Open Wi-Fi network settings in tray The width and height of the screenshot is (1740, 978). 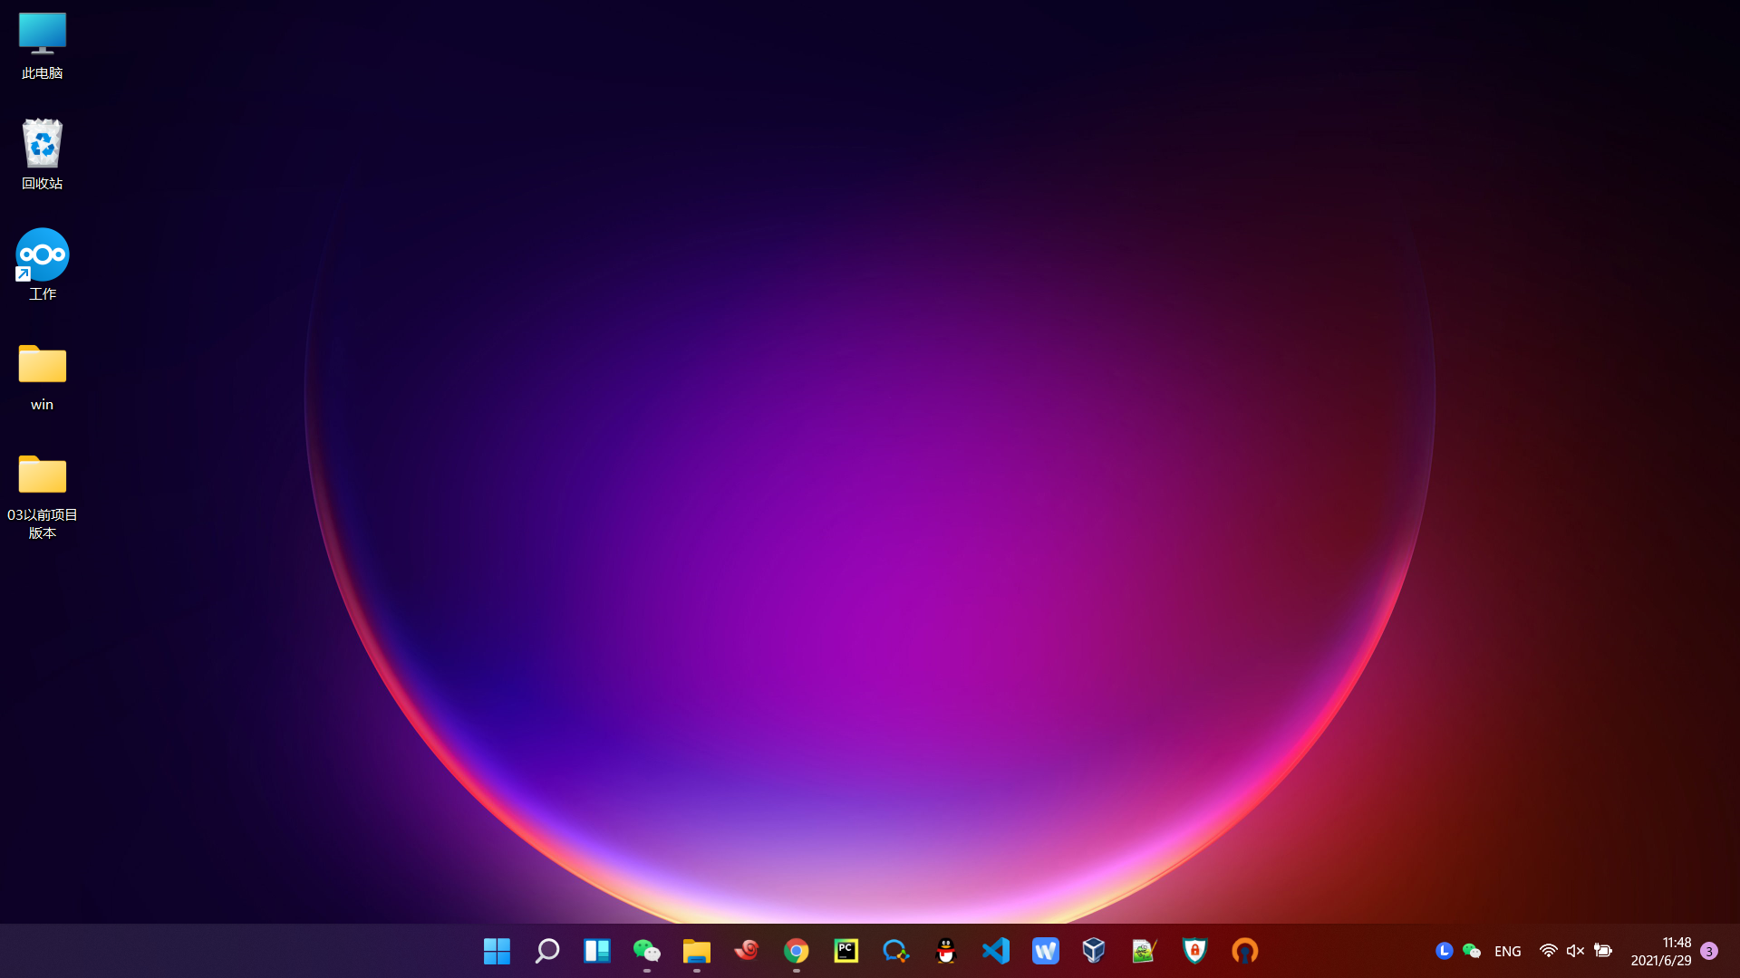(1548, 951)
